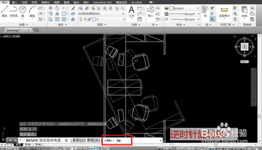Click the Trim tool icon
262x150 pixels.
click(64, 8)
